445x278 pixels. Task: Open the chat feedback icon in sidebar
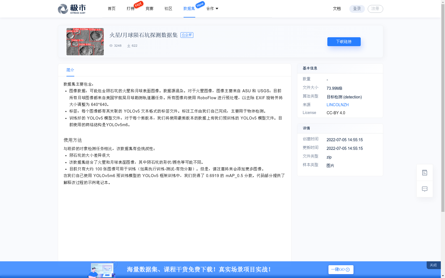425,189
